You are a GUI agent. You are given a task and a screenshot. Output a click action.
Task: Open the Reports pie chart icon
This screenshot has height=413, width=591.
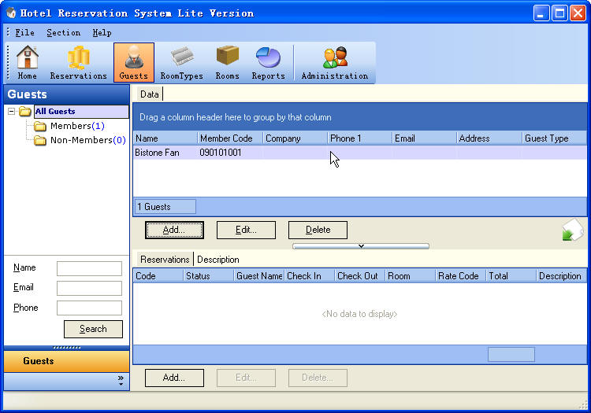click(268, 62)
